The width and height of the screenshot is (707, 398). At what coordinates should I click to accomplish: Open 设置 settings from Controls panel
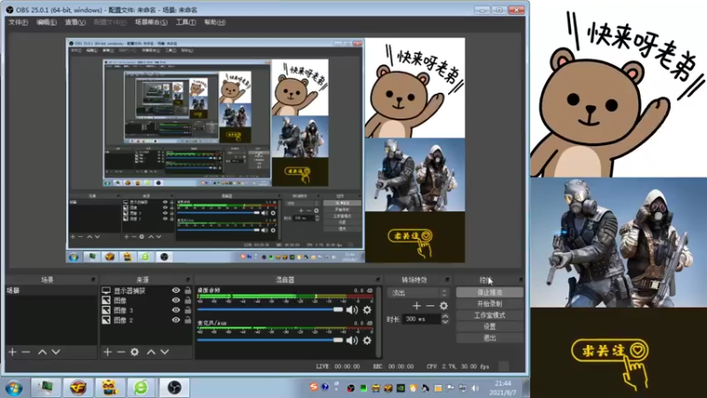490,326
